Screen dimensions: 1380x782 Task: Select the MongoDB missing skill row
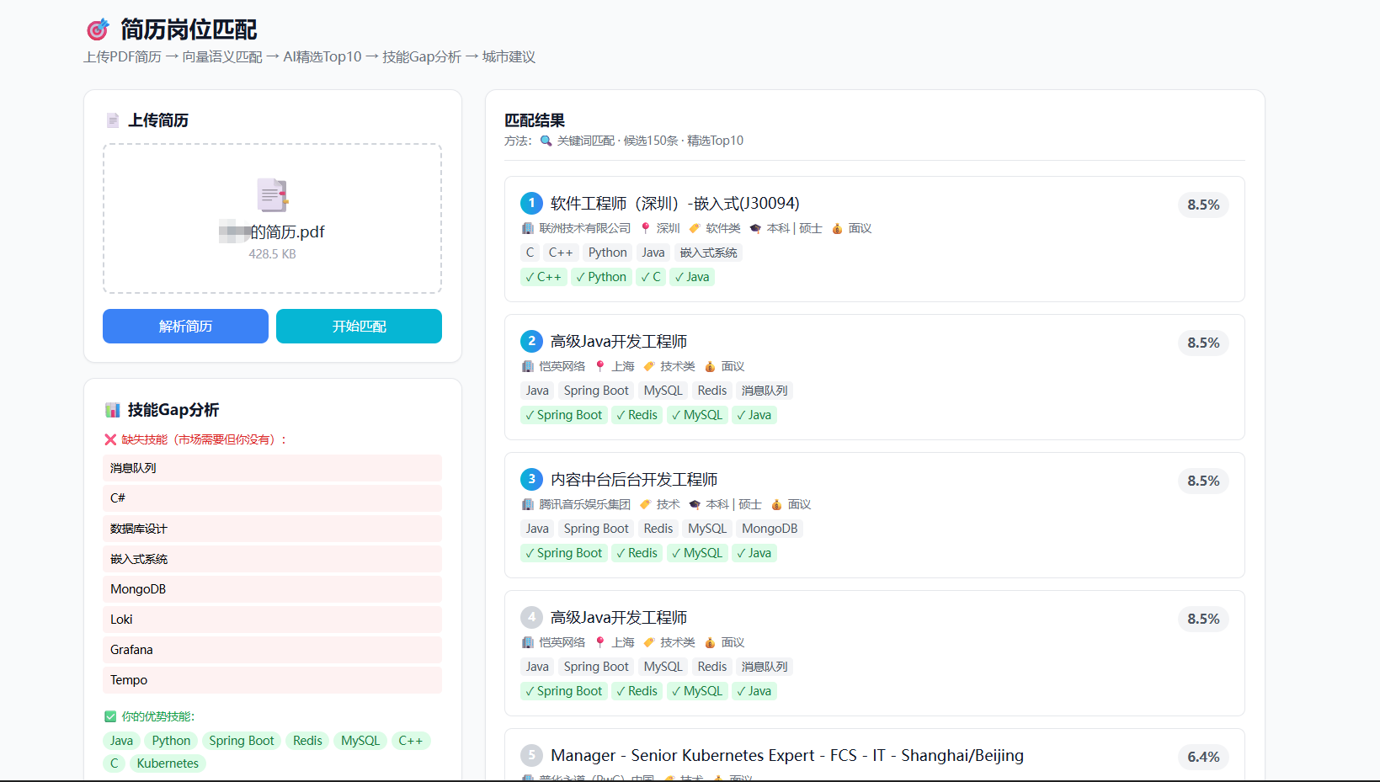tap(272, 589)
